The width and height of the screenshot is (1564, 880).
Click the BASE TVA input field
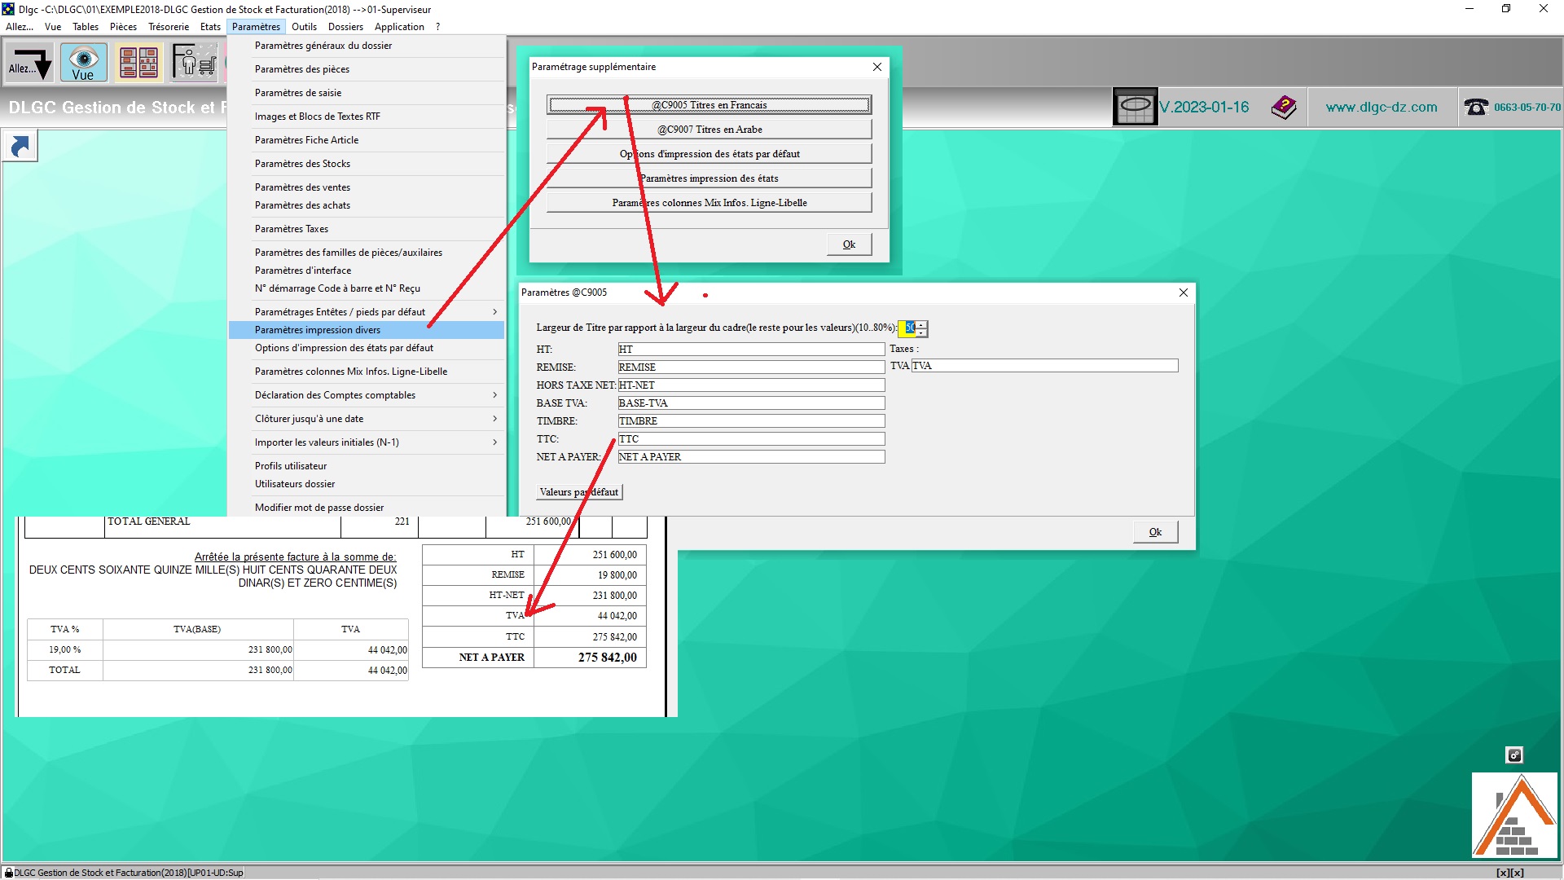coord(751,403)
